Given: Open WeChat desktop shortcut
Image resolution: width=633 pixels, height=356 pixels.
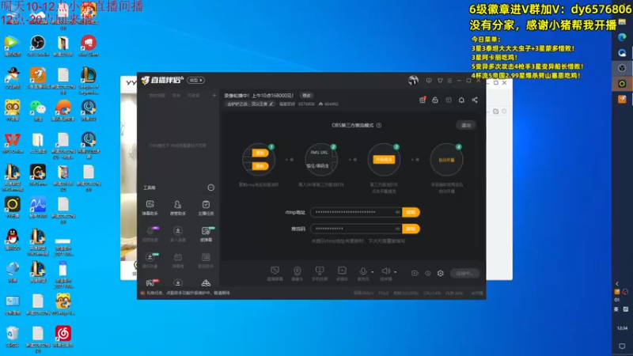Looking at the screenshot, I should [37, 110].
